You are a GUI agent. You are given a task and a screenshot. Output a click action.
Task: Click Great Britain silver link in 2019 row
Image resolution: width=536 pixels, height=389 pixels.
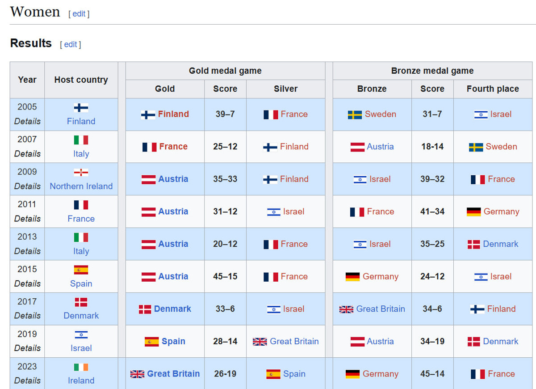tap(294, 342)
